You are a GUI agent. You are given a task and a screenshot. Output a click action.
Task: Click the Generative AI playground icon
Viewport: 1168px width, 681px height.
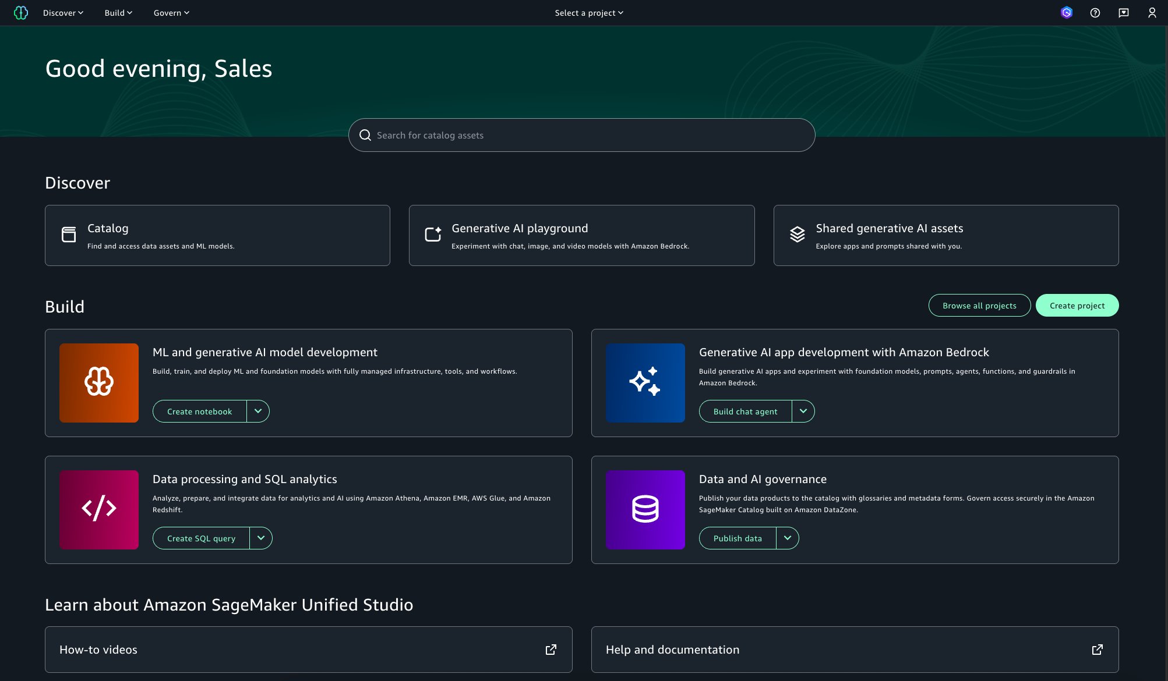point(433,234)
